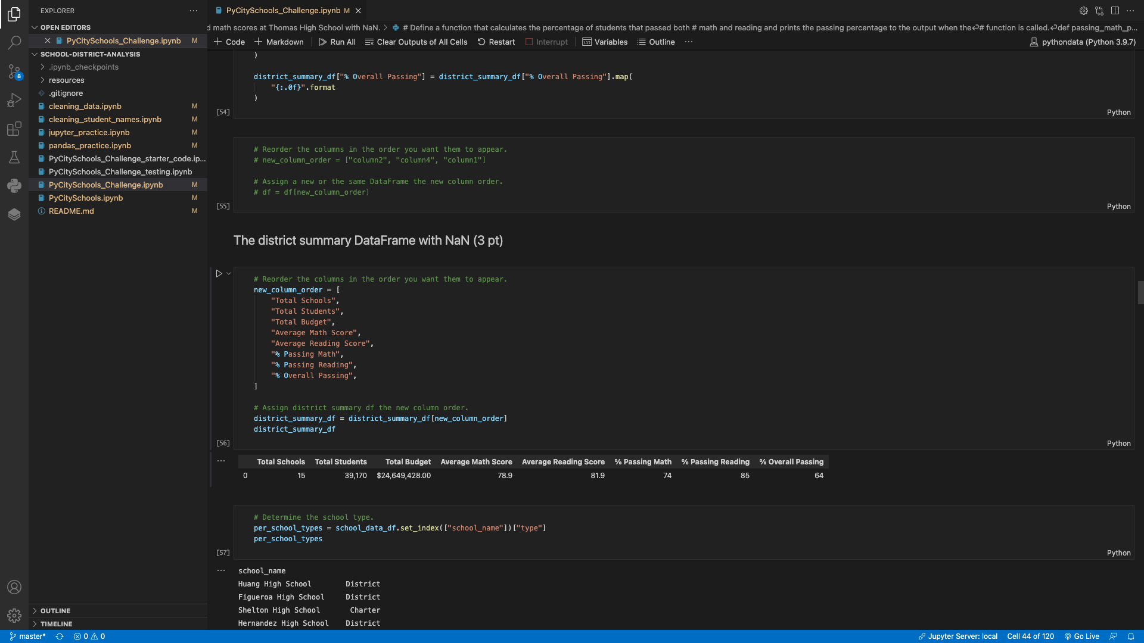Open the Search panel
Image resolution: width=1144 pixels, height=643 pixels.
pyautogui.click(x=14, y=42)
